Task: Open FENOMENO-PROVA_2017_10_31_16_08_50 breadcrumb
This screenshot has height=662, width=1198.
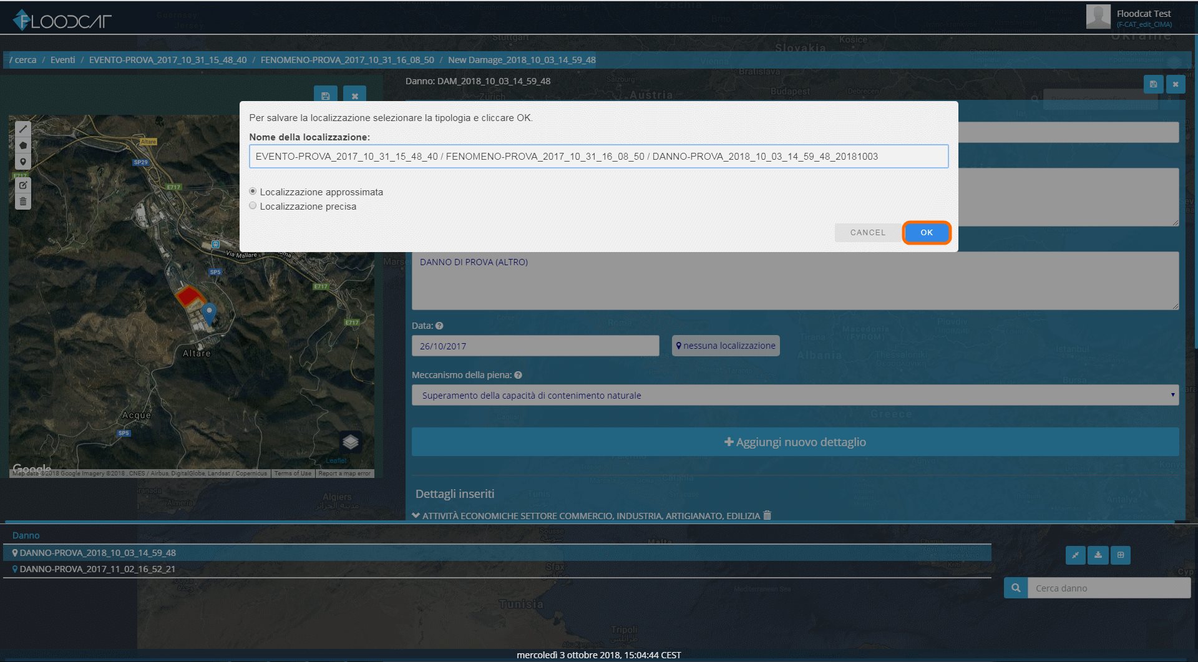Action: coord(348,60)
